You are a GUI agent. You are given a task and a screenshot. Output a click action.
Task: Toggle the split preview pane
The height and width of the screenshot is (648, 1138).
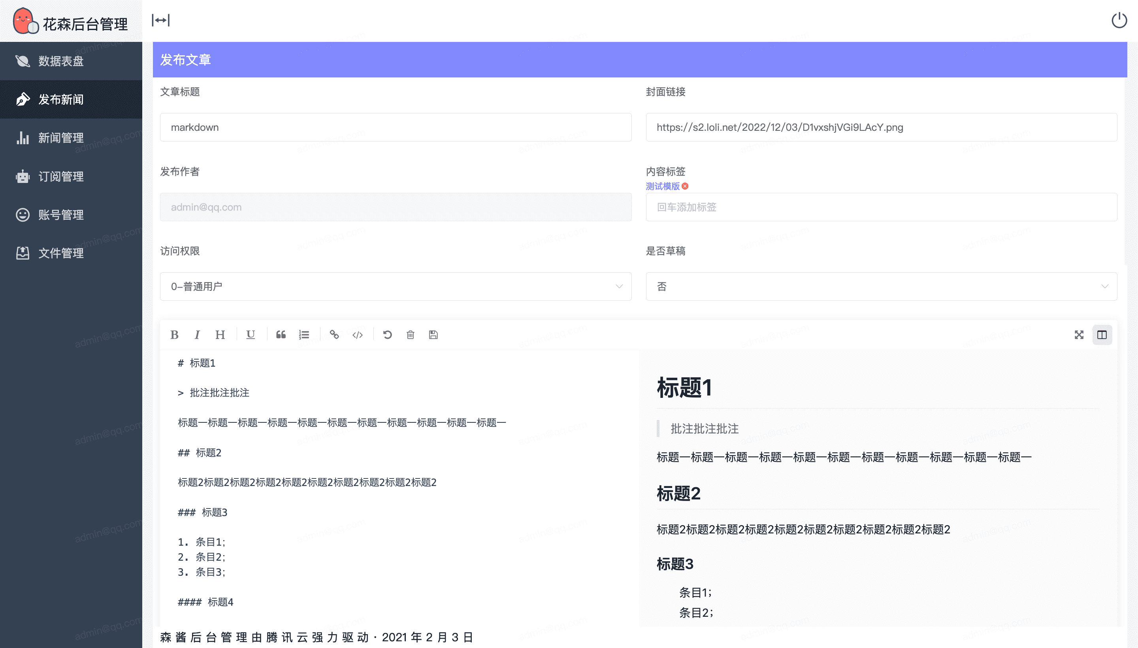click(x=1102, y=335)
